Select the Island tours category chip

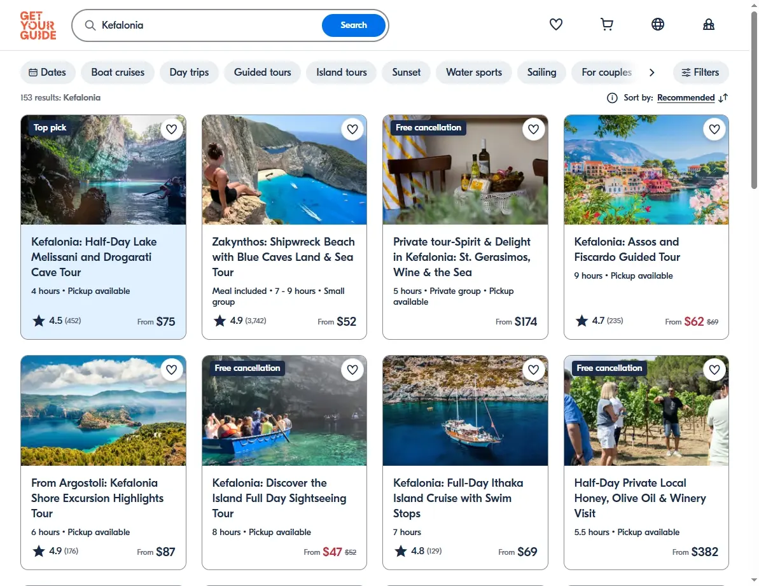tap(341, 72)
